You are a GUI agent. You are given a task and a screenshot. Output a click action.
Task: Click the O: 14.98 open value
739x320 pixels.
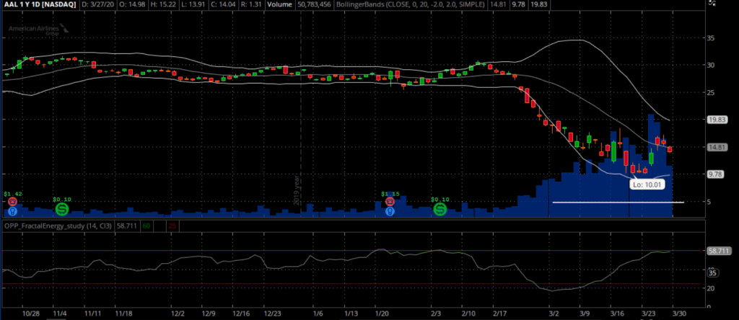click(133, 4)
